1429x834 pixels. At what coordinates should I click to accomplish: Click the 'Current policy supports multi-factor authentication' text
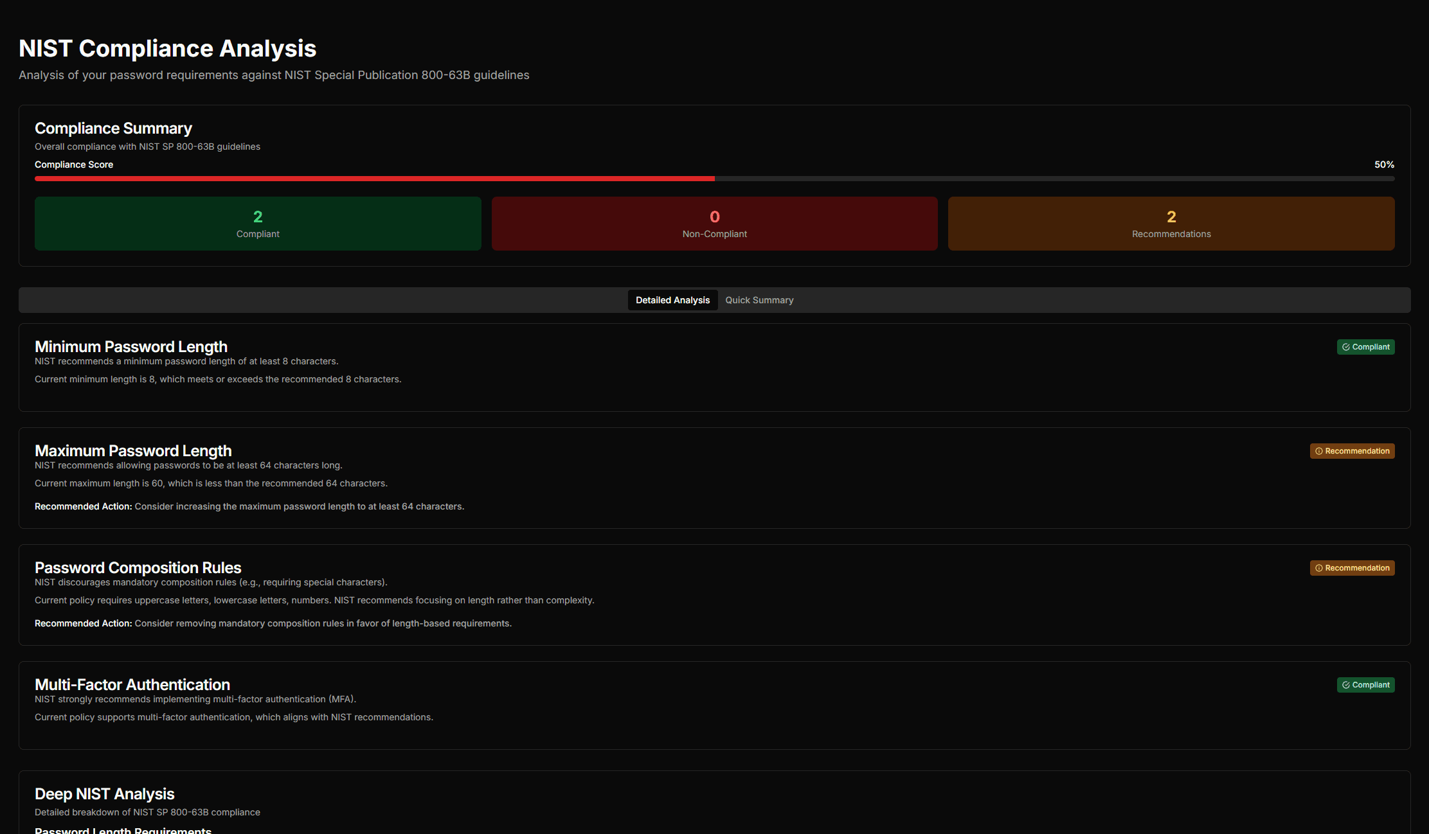(234, 717)
